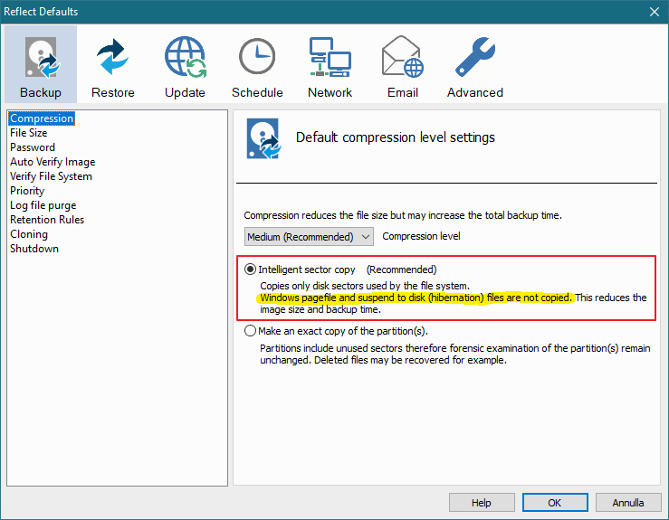Select Log file purge option
The width and height of the screenshot is (669, 520).
[43, 205]
